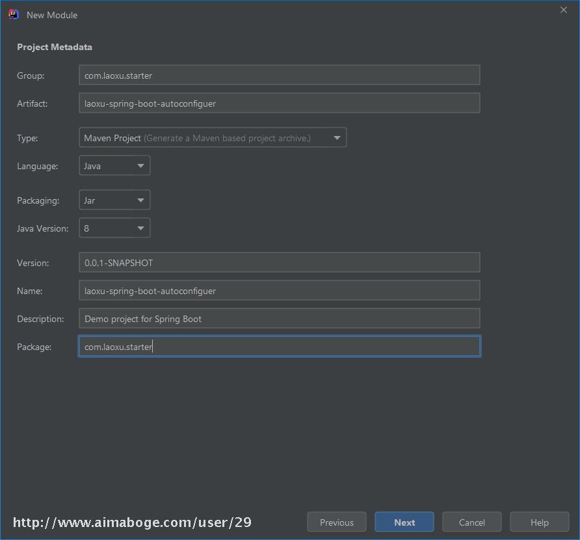Focus the Package input field
580x540 pixels.
(x=280, y=347)
